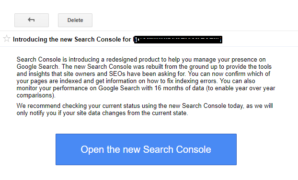Click 'Google Search.' at second line start
Viewport: 298px width, 180px height.
tap(37, 67)
